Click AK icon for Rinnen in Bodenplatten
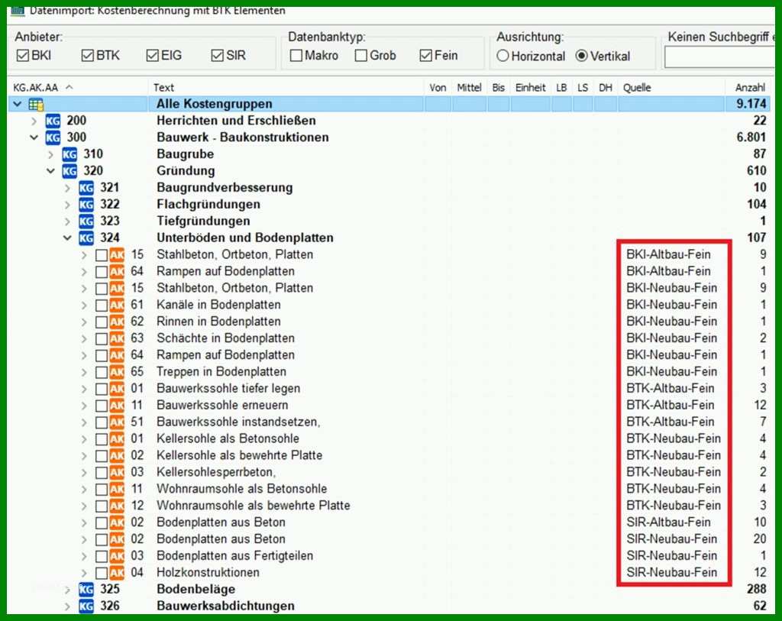This screenshot has width=782, height=621. point(117,322)
